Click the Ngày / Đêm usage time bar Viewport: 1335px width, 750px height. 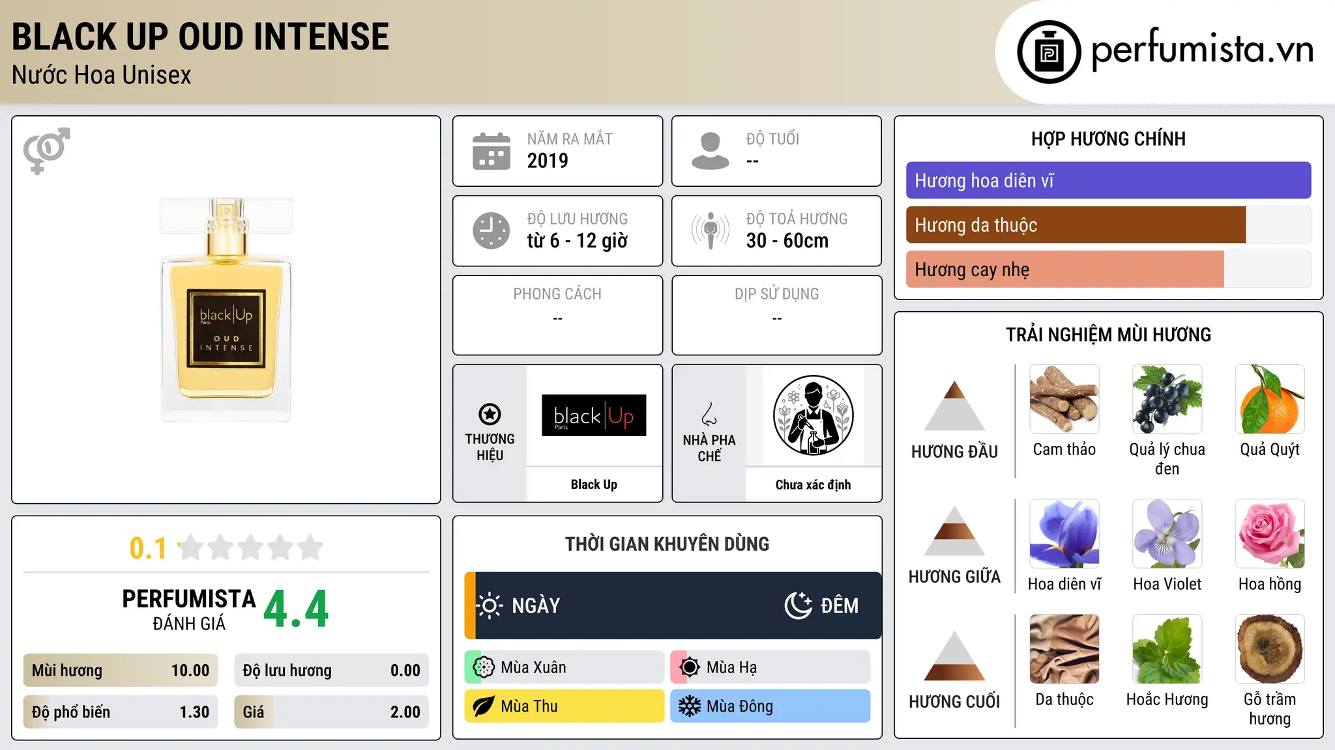[673, 605]
